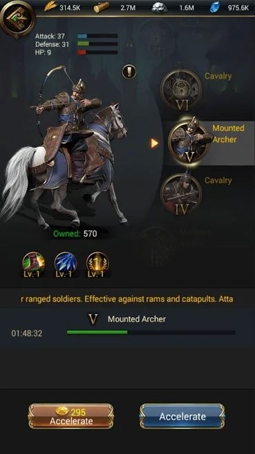Image resolution: width=255 pixels, height=454 pixels.
Task: Tap the round back emblem icon
Action: [17, 19]
